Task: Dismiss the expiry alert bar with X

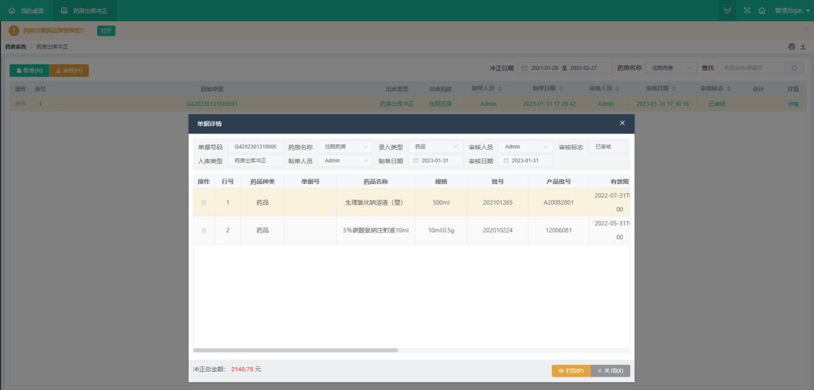Action: (805, 29)
